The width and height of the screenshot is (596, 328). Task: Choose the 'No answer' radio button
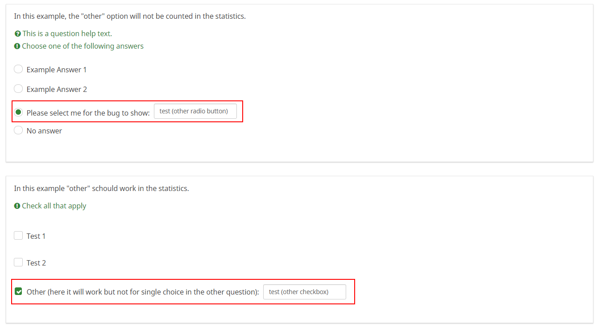(18, 130)
